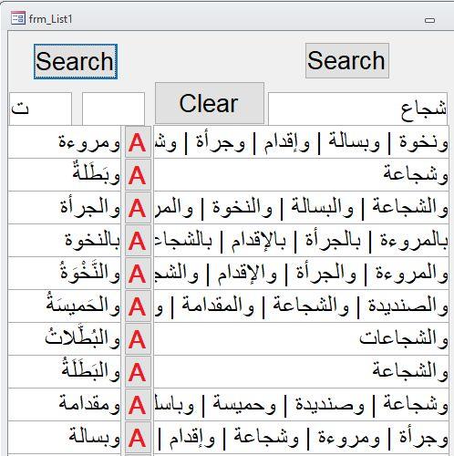Click the red A button next to والنَّخْوَةُ
The width and height of the screenshot is (454, 456).
(x=138, y=274)
